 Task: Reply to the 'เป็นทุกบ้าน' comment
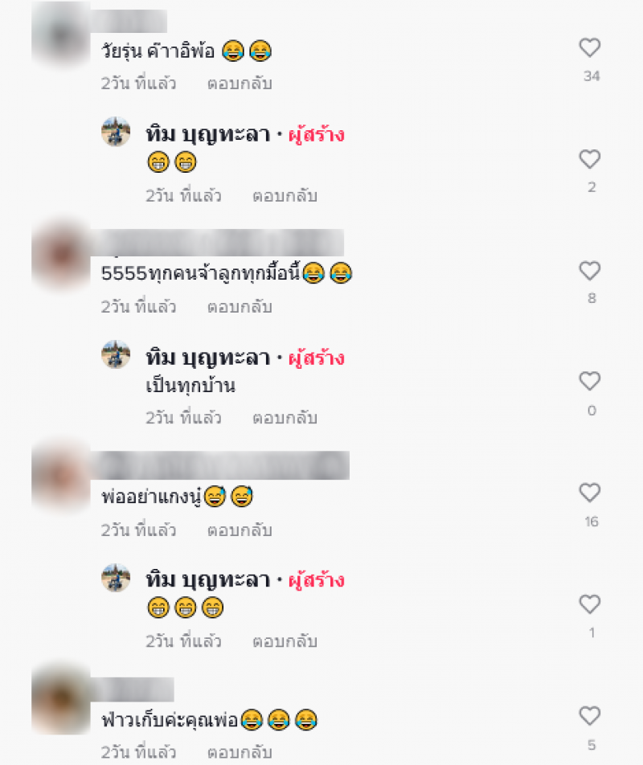coord(285,418)
